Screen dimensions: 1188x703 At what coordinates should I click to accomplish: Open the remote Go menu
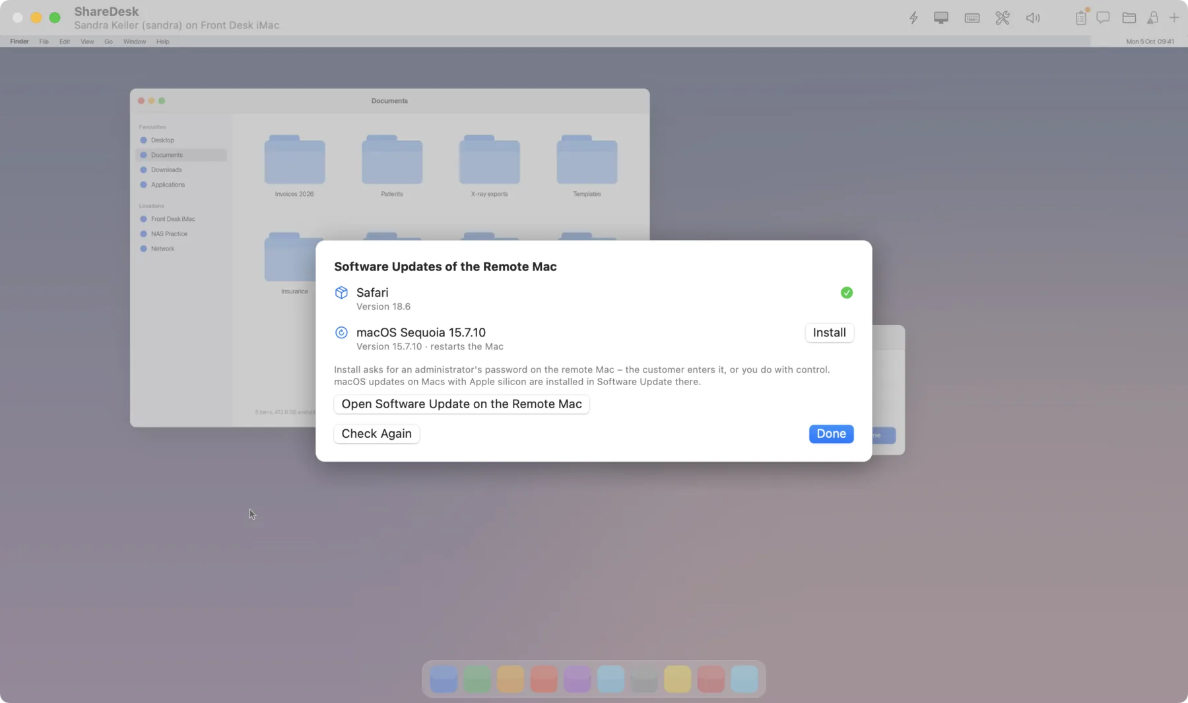[108, 42]
